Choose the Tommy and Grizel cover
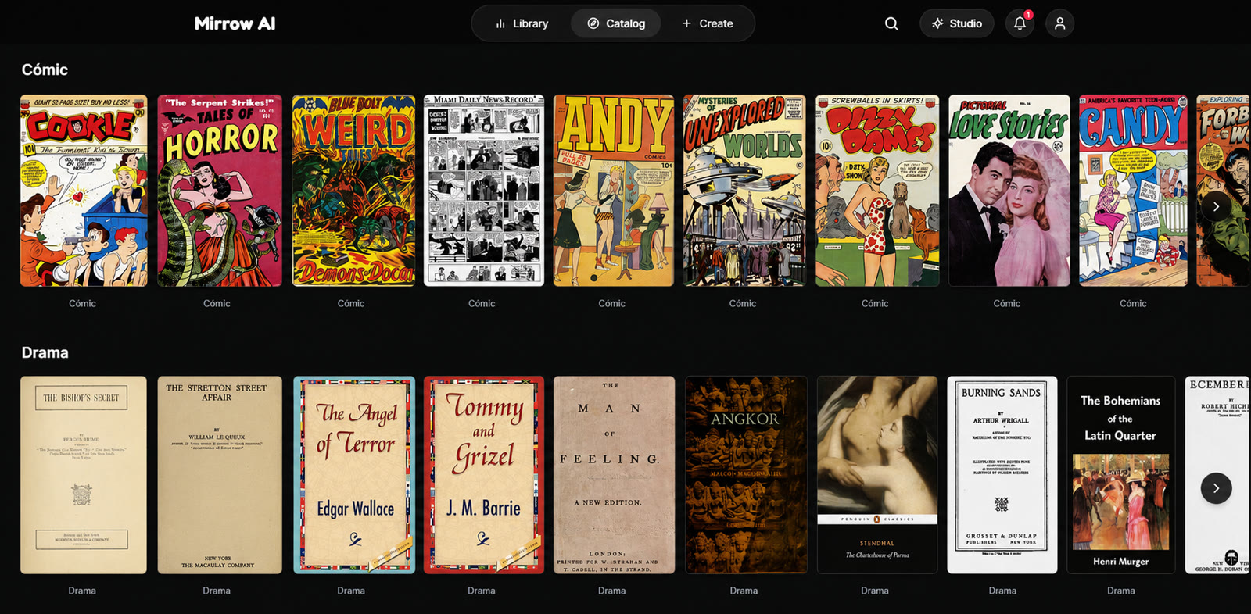Screen dimensions: 1251x614 [484, 475]
